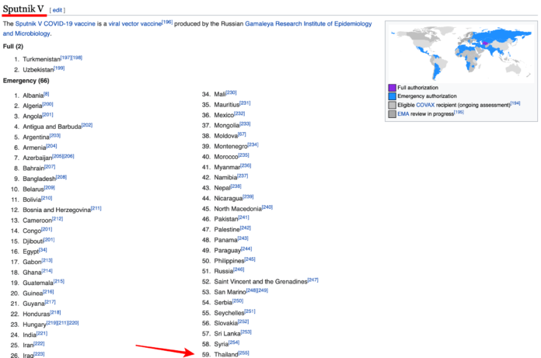
Task: Click citation 253 next to Sri Lanka
Action: point(246,332)
